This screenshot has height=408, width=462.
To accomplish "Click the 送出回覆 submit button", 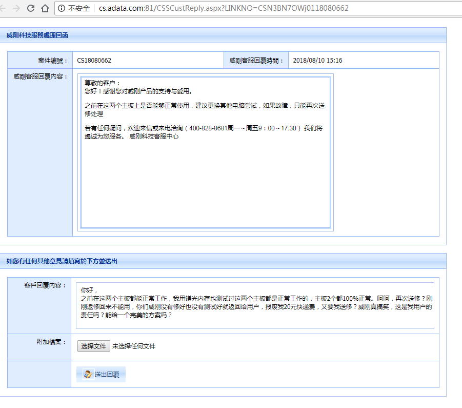I will tap(101, 375).
